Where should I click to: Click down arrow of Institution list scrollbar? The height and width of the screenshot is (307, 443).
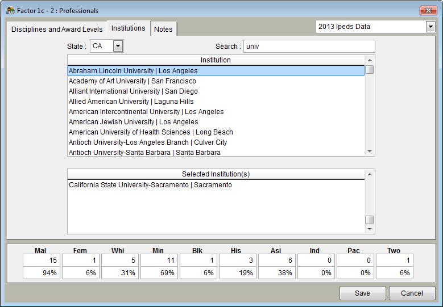[370, 152]
